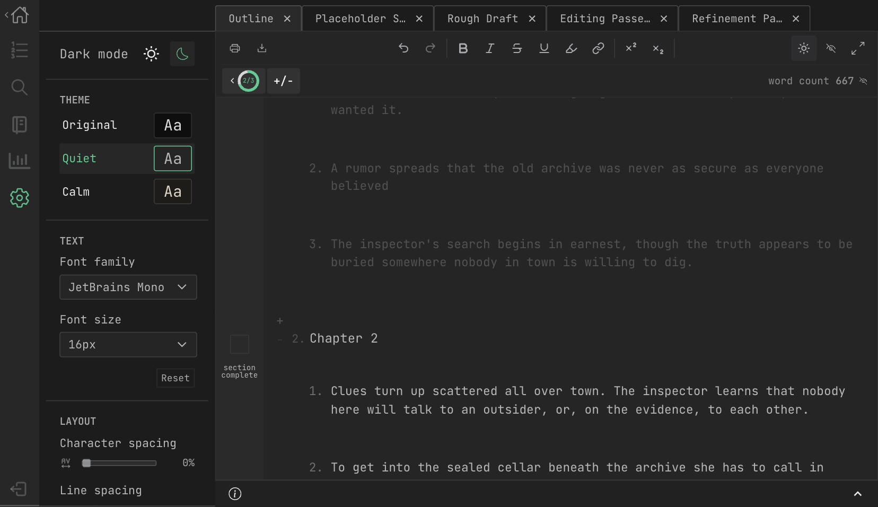Select the Calm theme
Image resolution: width=878 pixels, height=507 pixels.
pos(127,191)
